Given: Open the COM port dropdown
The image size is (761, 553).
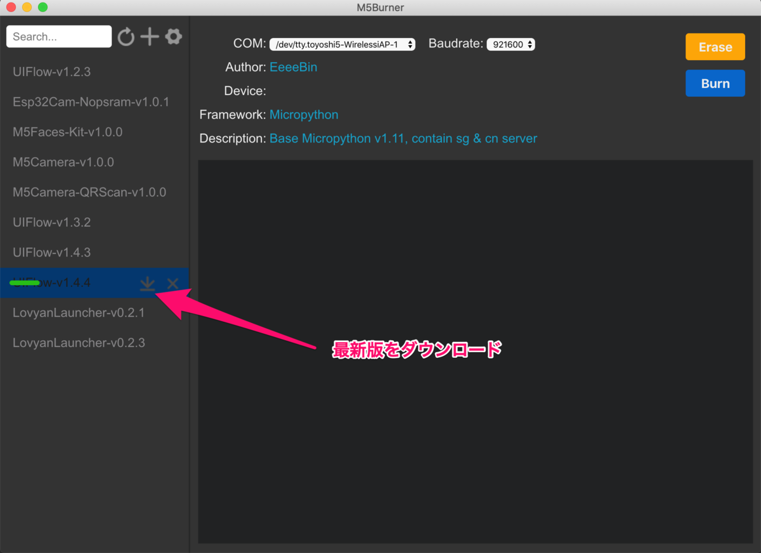Looking at the screenshot, I should coord(342,44).
